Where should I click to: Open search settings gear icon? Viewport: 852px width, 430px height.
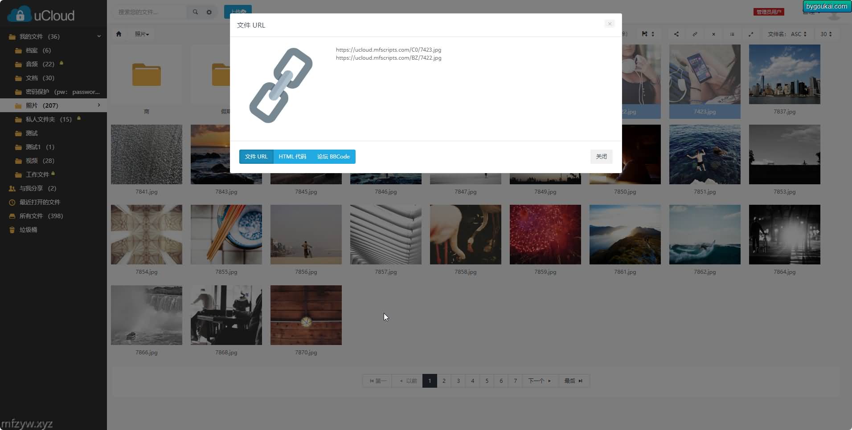[x=209, y=12]
